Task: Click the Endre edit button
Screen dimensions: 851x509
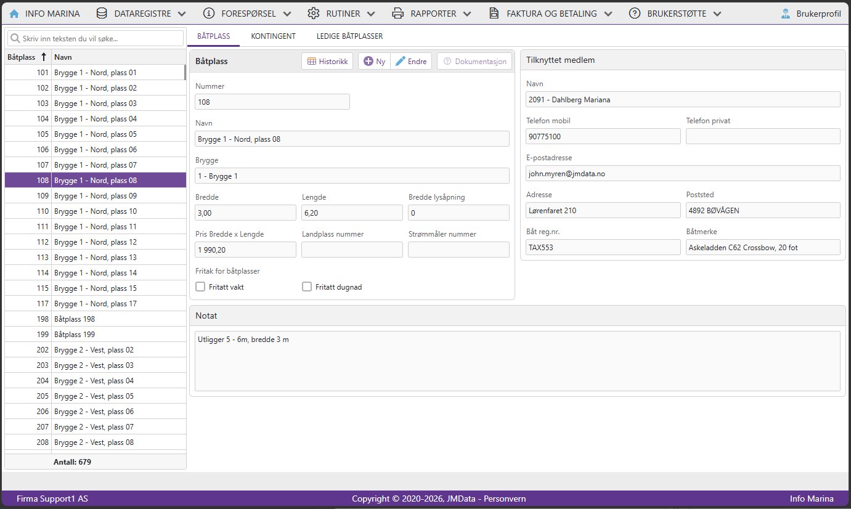Action: pyautogui.click(x=411, y=62)
